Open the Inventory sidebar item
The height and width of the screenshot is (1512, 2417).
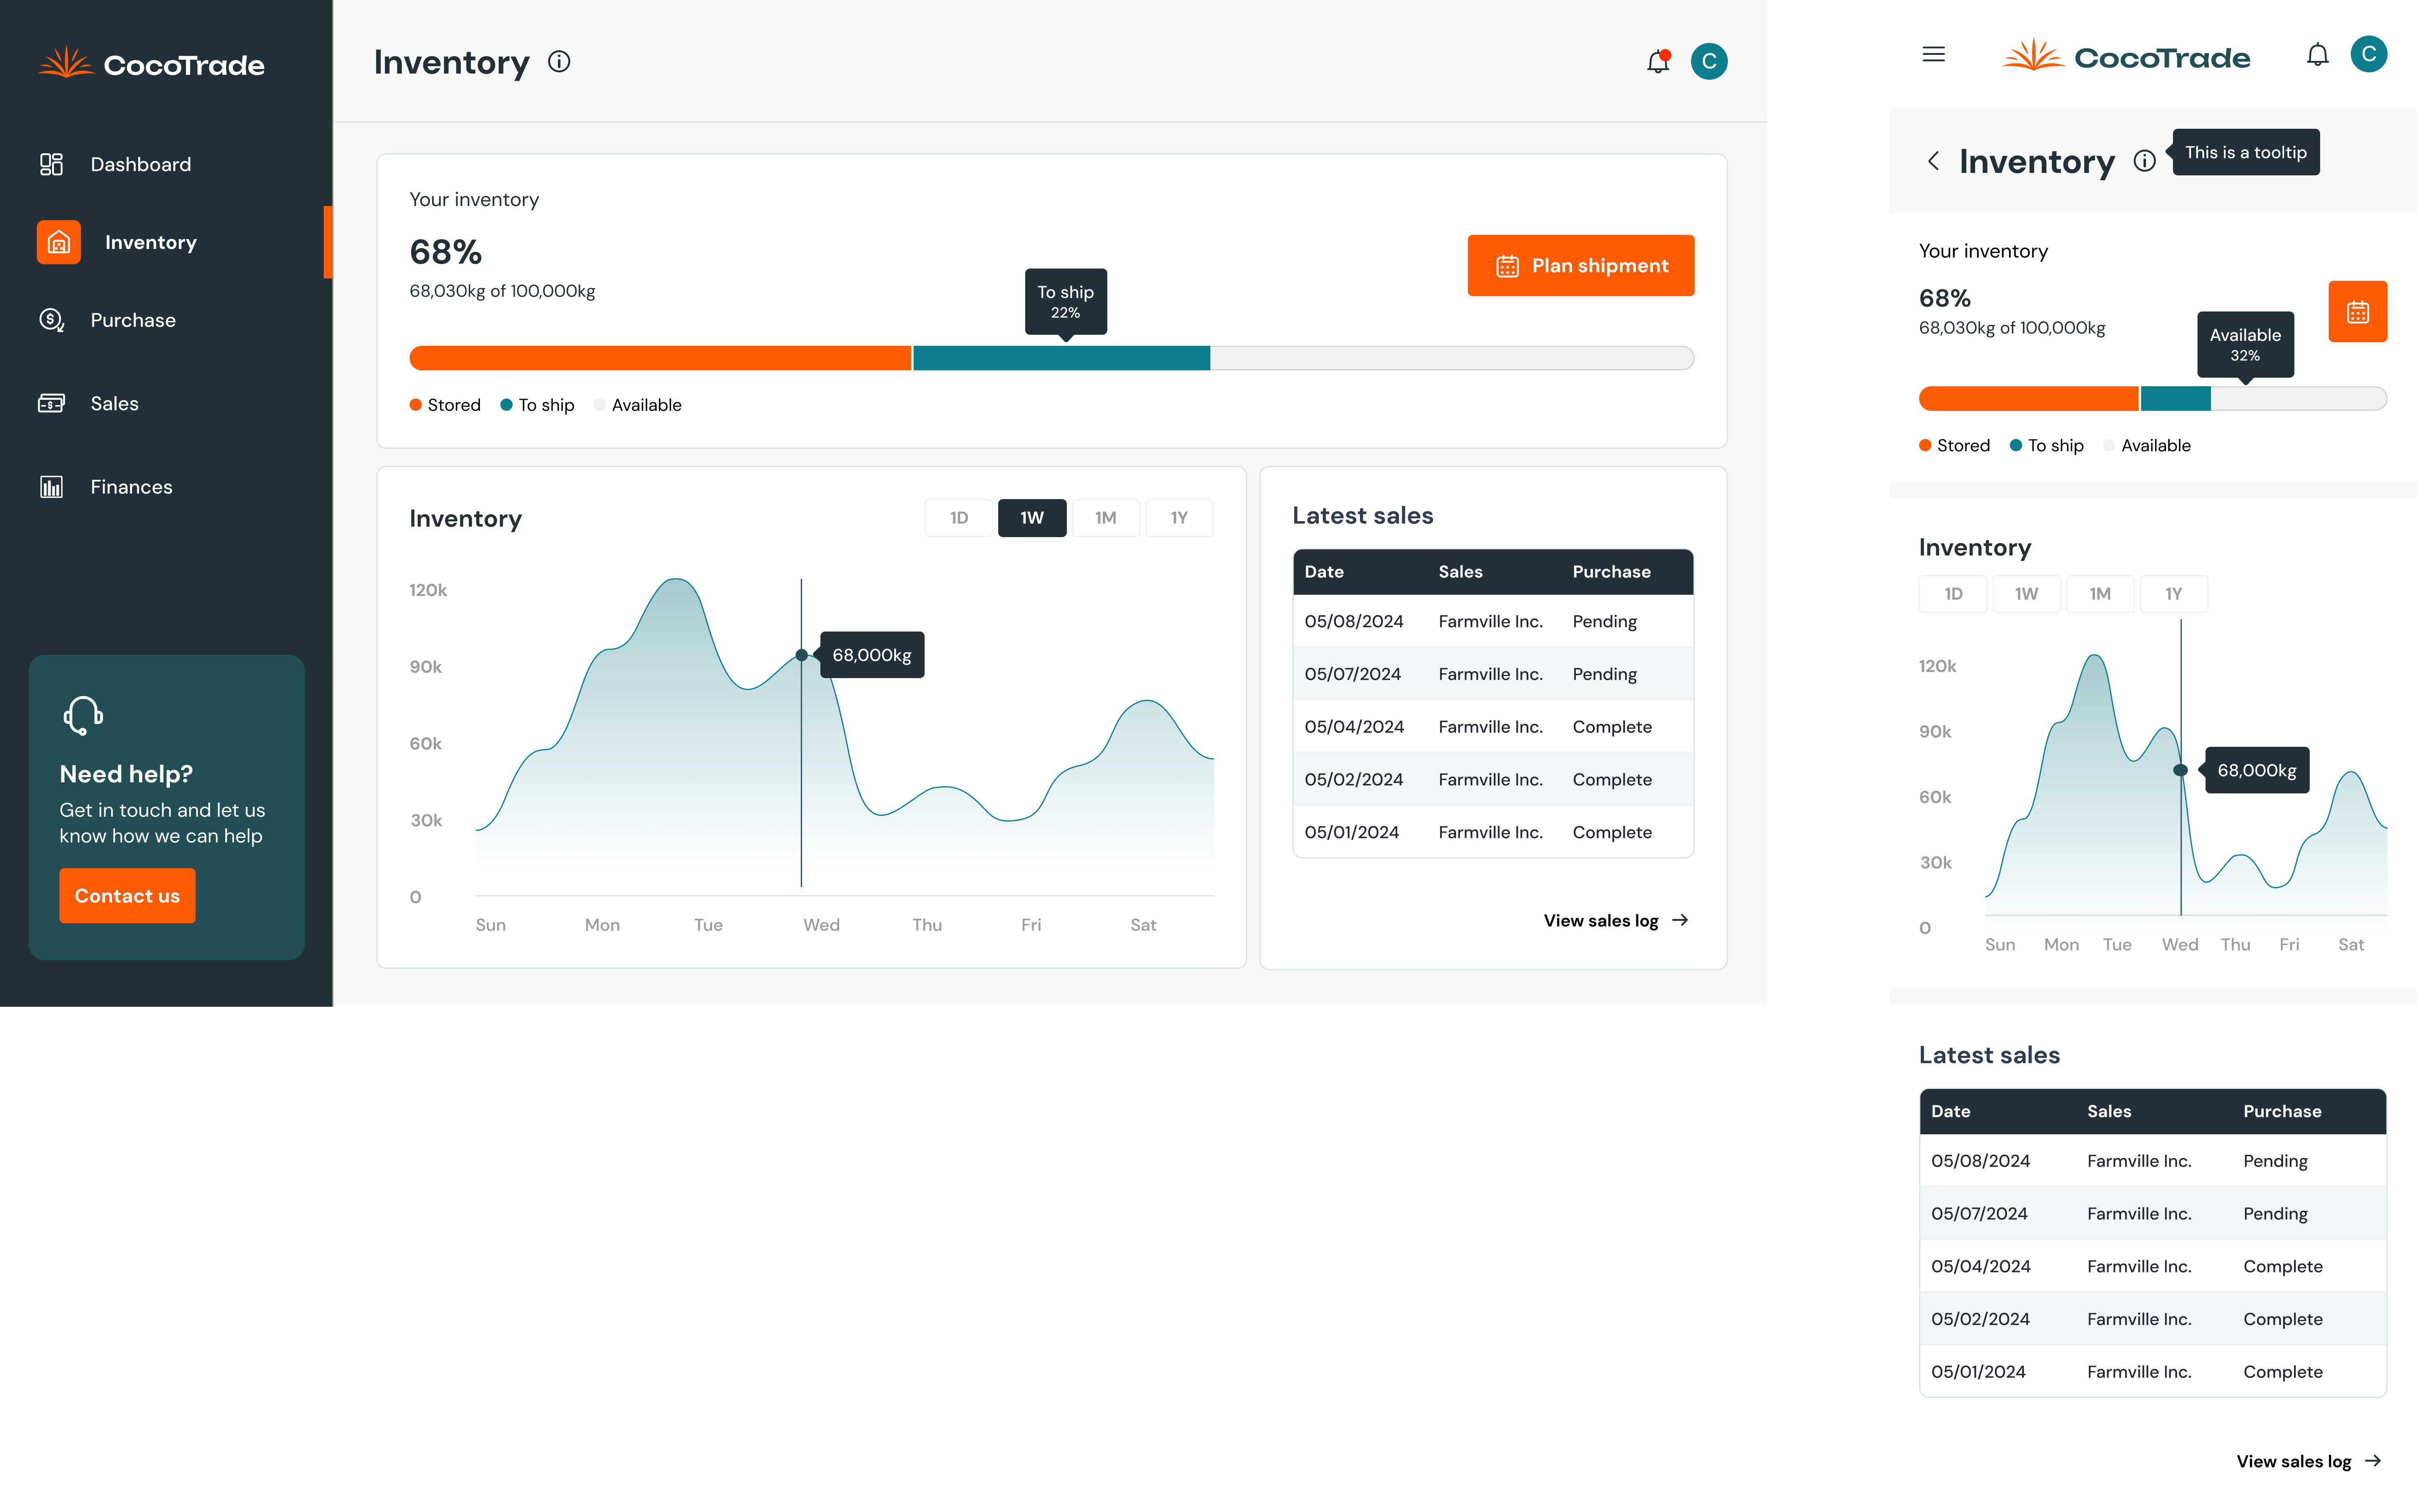point(165,242)
